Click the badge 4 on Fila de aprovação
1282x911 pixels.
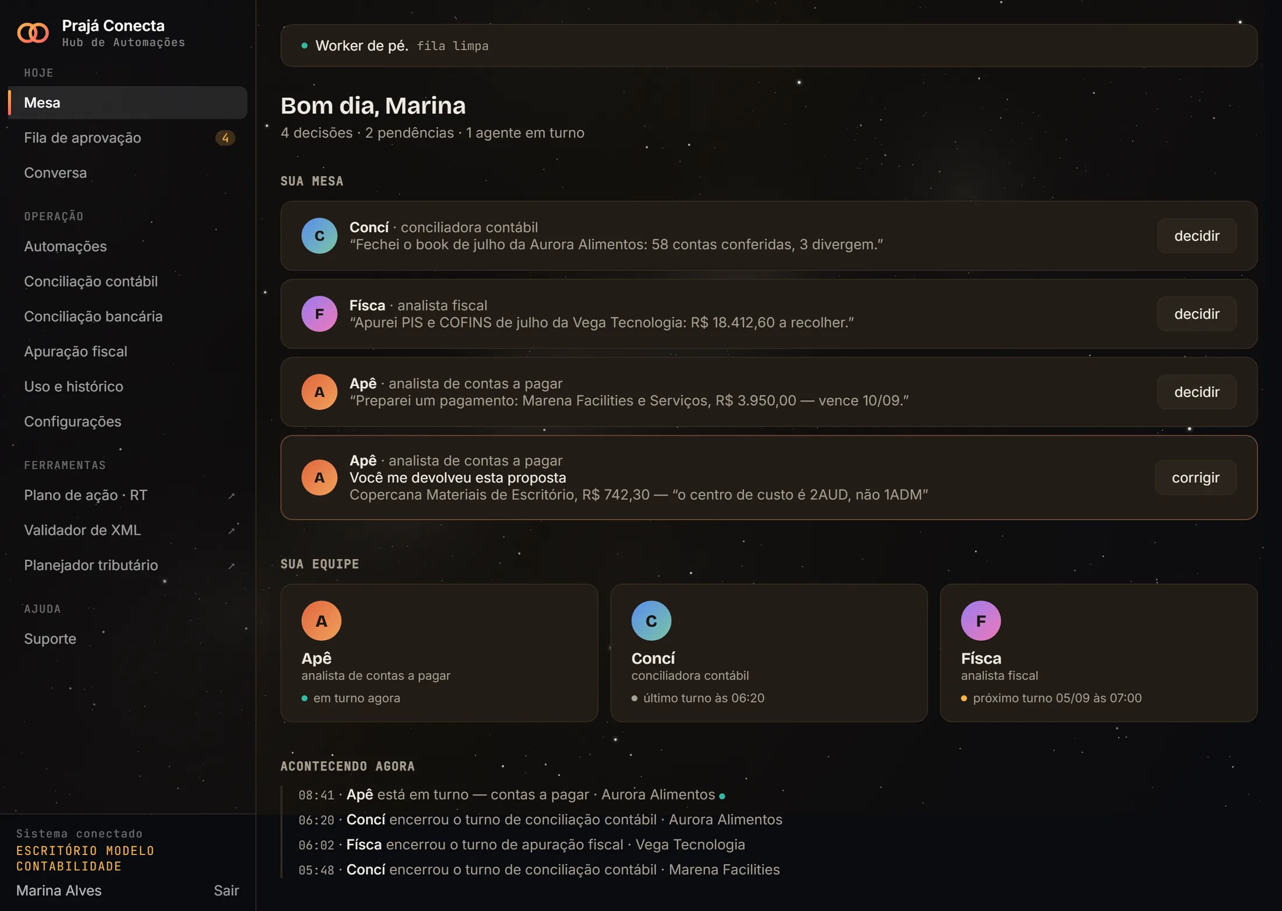tap(225, 137)
